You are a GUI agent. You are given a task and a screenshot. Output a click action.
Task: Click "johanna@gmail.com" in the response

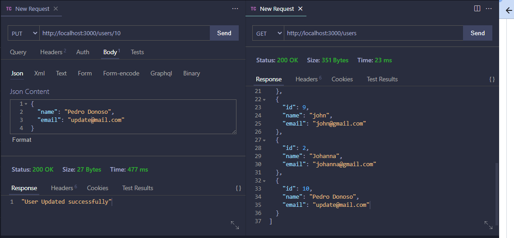[344, 164]
